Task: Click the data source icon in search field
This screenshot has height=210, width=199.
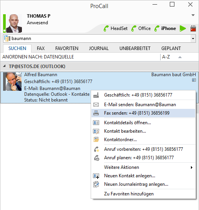Action: 7,38
